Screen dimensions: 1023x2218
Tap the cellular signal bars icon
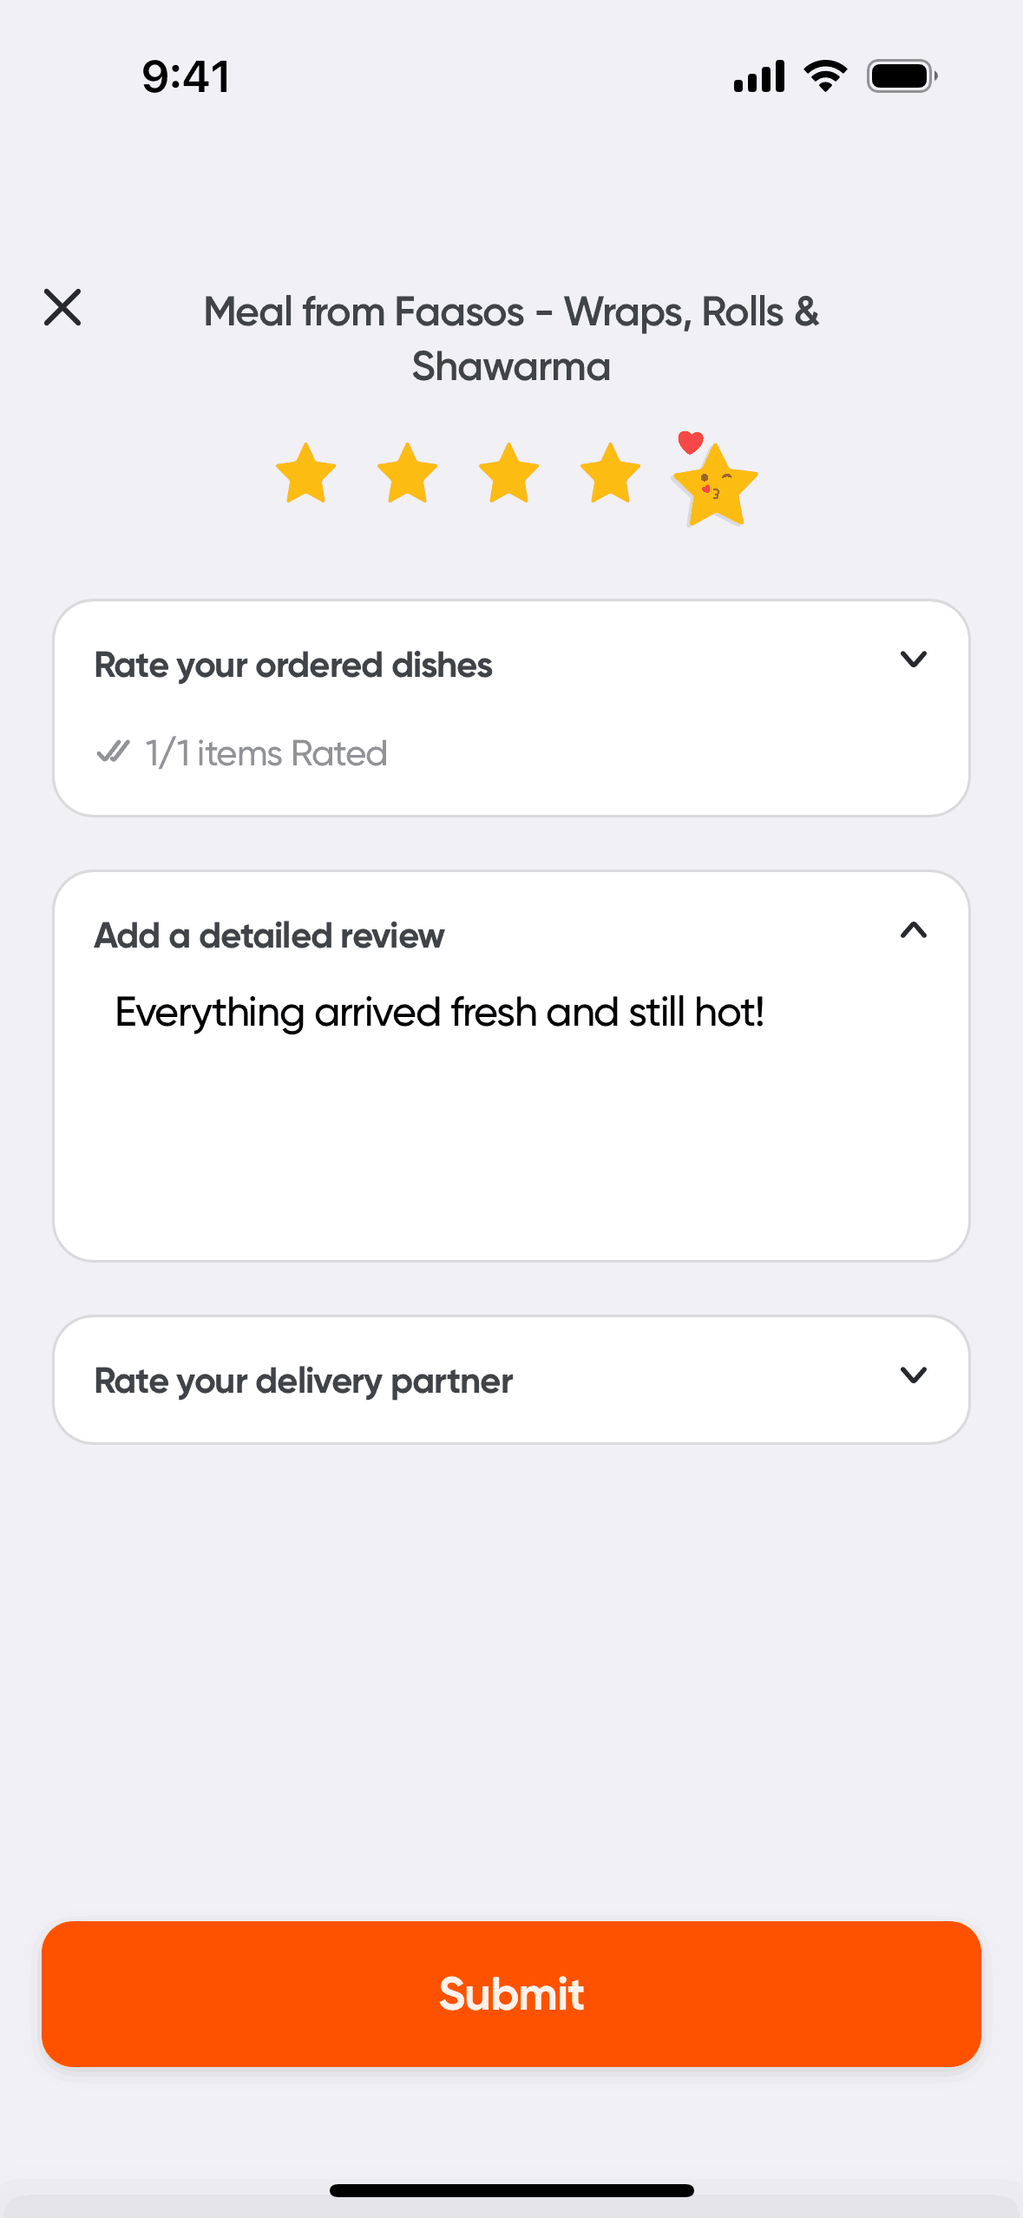click(x=759, y=76)
